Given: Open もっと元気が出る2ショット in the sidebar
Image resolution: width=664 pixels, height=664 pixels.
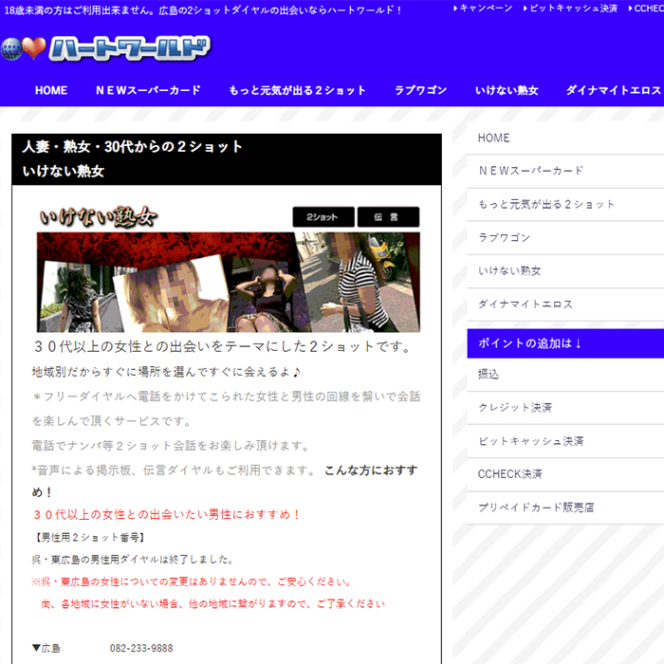Looking at the screenshot, I should click(x=565, y=205).
